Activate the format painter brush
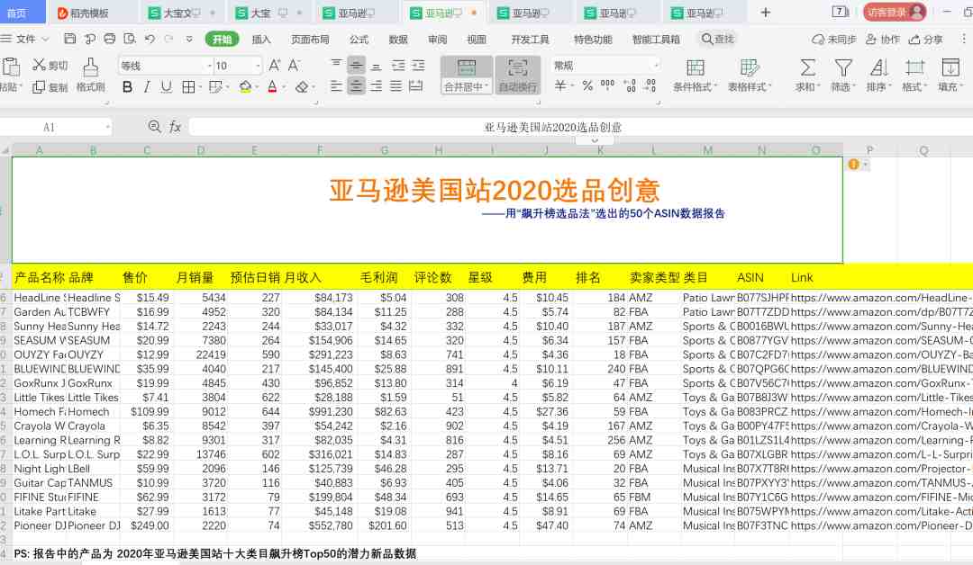The height and width of the screenshot is (565, 973). click(x=91, y=67)
